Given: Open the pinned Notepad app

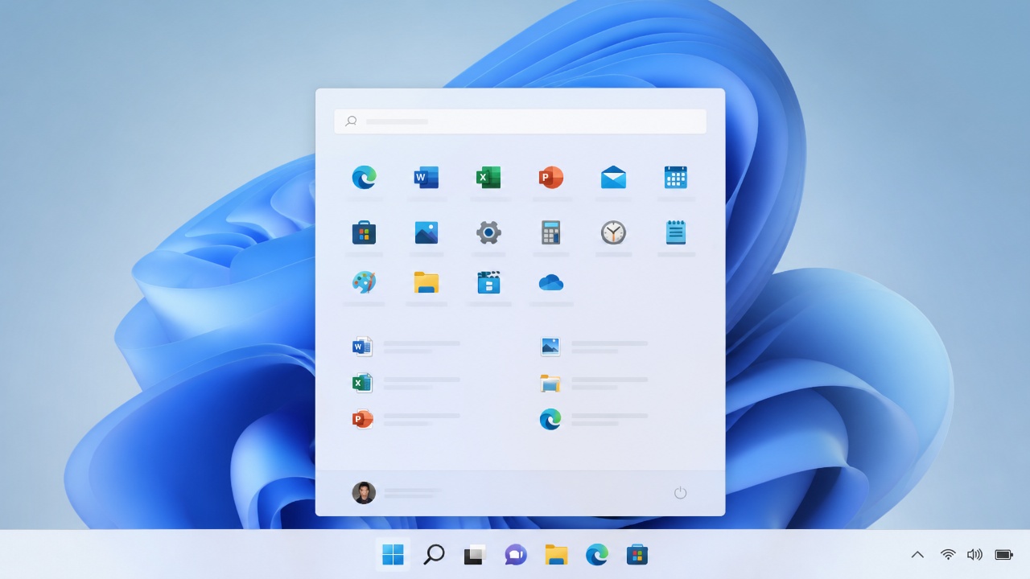Looking at the screenshot, I should [x=676, y=232].
